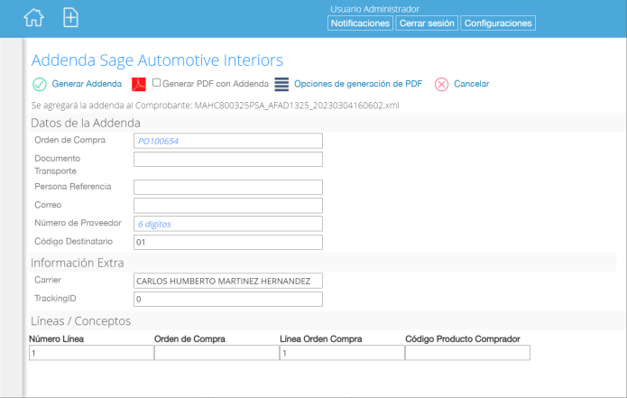The image size is (627, 398).
Task: Click the Código Producto Comprador field
Action: pos(468,353)
